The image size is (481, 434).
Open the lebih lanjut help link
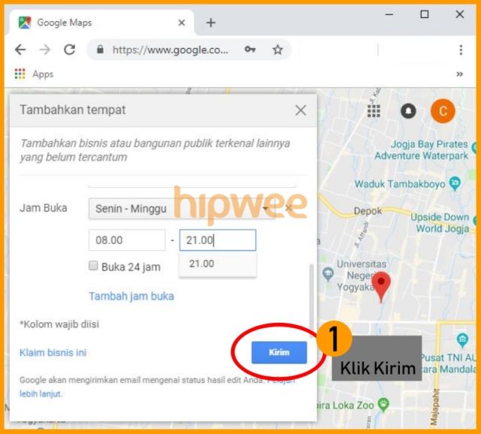coord(40,393)
